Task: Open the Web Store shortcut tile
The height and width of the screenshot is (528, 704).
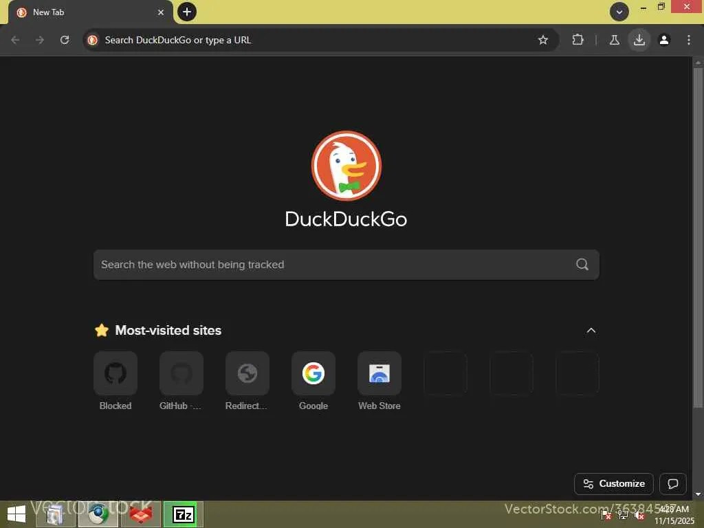Action: [x=379, y=381]
